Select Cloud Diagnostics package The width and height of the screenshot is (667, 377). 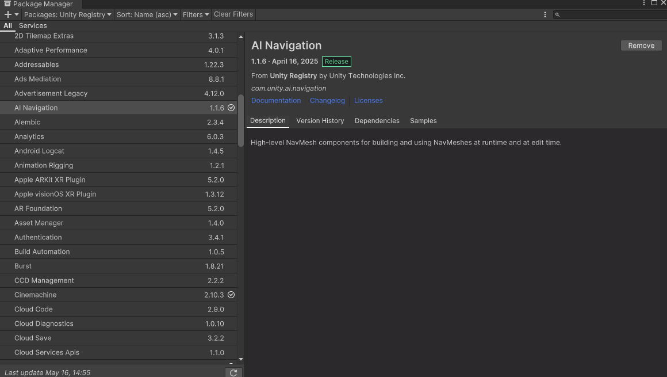coord(118,323)
